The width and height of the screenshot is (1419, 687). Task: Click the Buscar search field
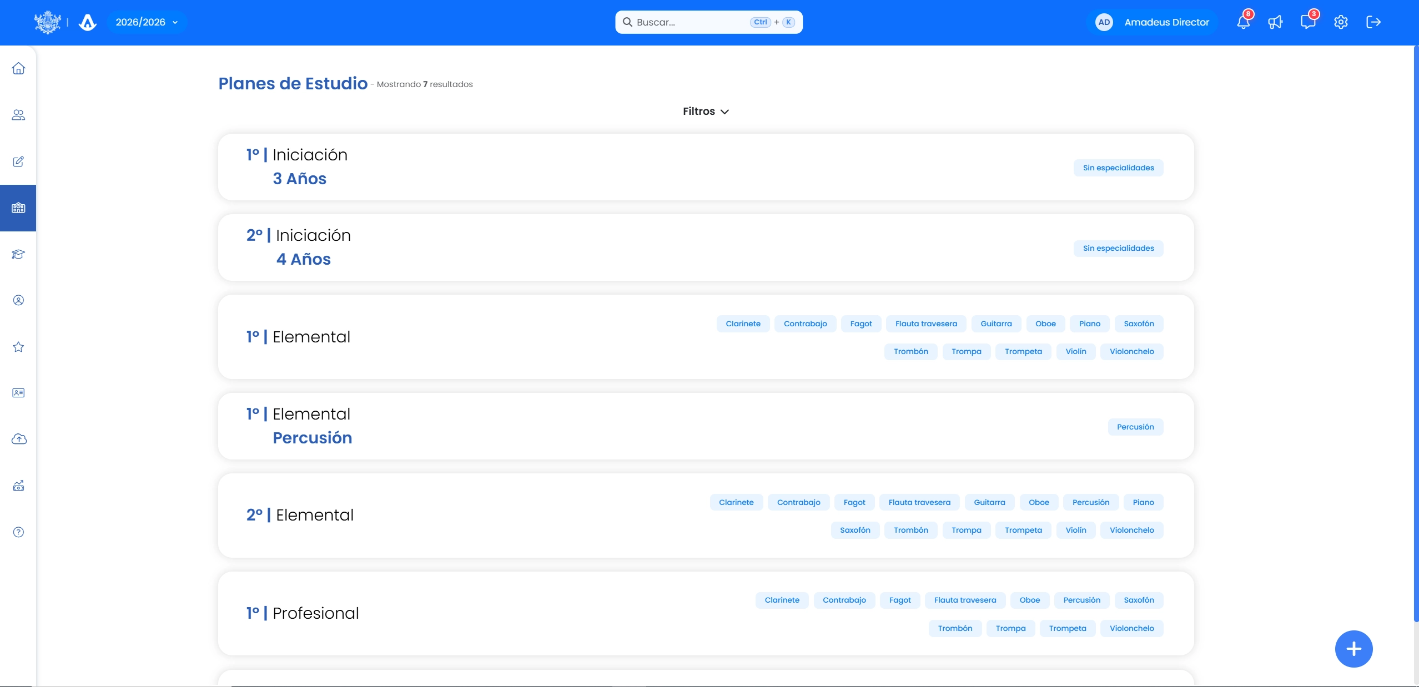click(709, 22)
